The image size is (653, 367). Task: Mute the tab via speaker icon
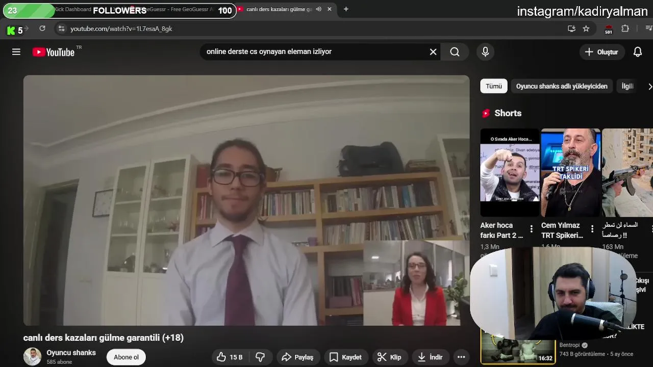click(318, 9)
